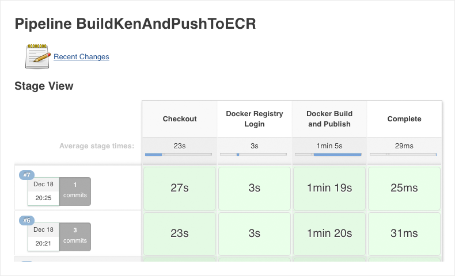Click the Checkout 23s cell of build #6
455x276 pixels.
(x=180, y=233)
